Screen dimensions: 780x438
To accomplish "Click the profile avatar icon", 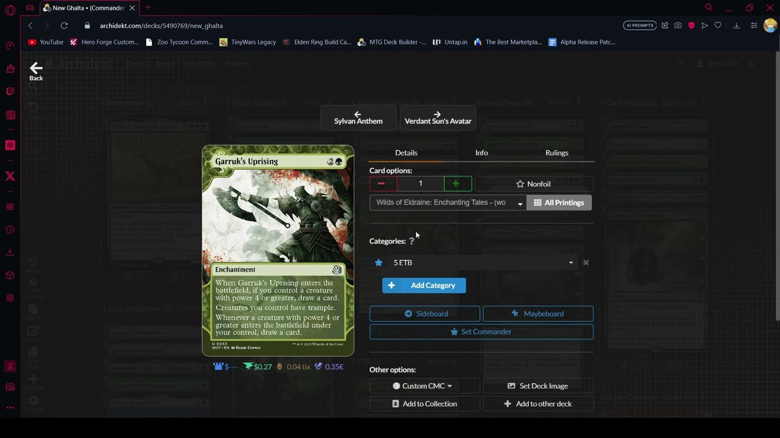I will click(x=770, y=26).
